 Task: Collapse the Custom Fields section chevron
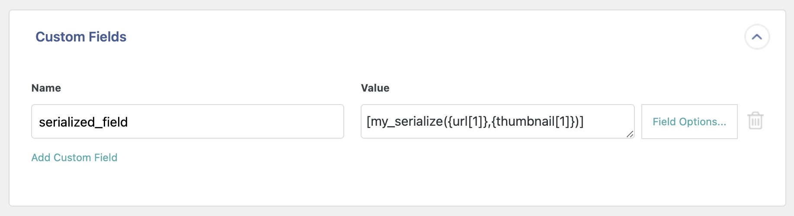pyautogui.click(x=757, y=37)
